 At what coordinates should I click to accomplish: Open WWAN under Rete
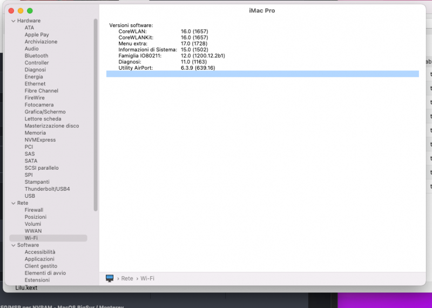point(33,231)
